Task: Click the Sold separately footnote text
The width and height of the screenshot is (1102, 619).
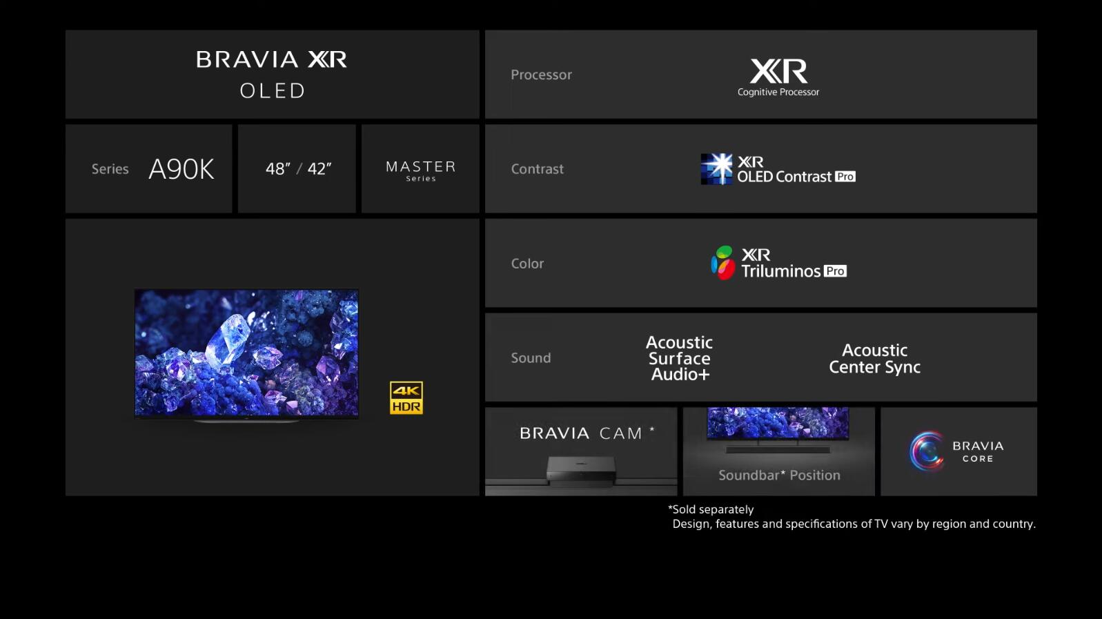Action: (713, 509)
